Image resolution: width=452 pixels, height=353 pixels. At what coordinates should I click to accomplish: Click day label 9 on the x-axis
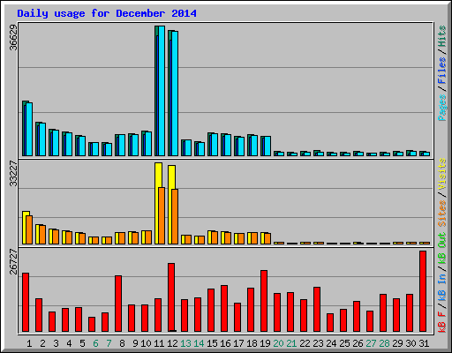[x=135, y=343]
